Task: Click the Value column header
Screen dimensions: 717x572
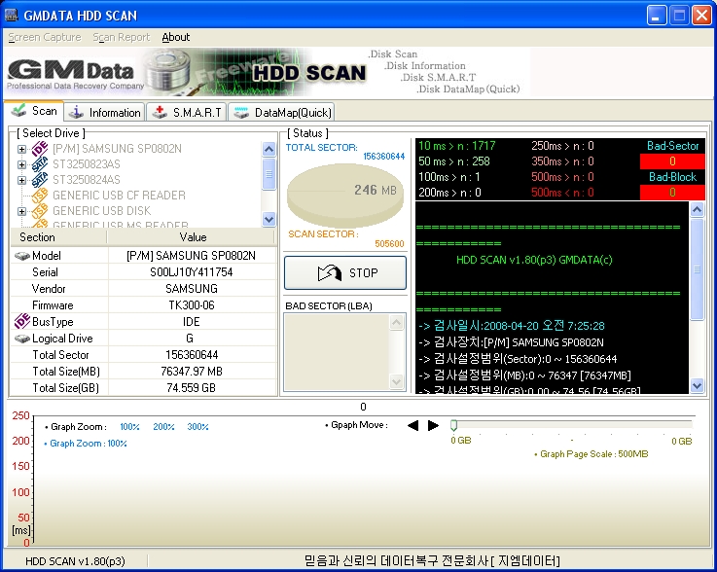Action: pos(192,237)
